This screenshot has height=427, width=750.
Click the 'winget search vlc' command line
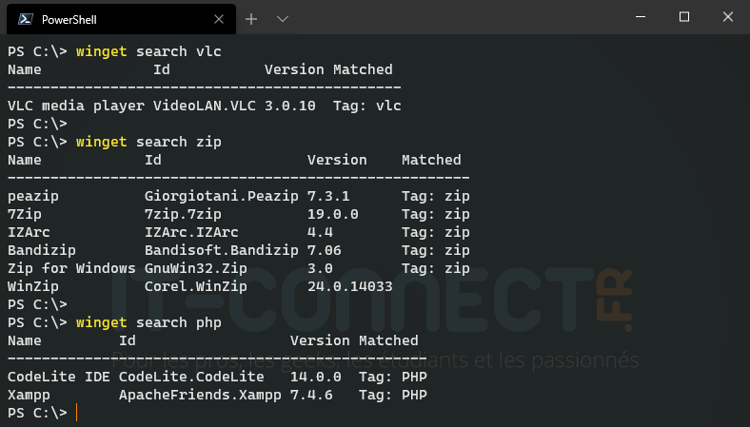(148, 50)
